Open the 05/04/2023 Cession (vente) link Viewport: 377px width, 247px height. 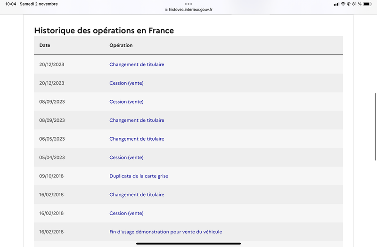126,158
